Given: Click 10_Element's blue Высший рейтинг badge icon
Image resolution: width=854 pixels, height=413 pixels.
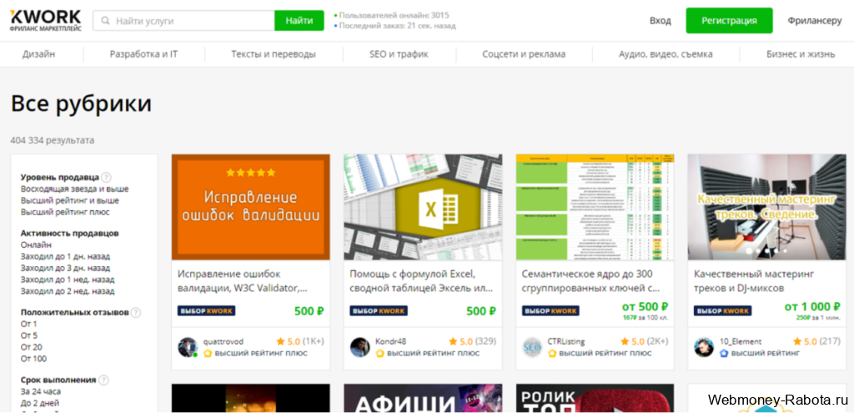Looking at the screenshot, I should (724, 353).
